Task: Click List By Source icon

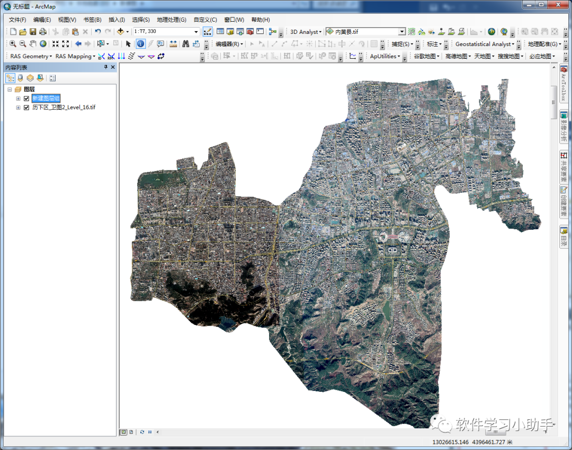Action: pos(21,78)
